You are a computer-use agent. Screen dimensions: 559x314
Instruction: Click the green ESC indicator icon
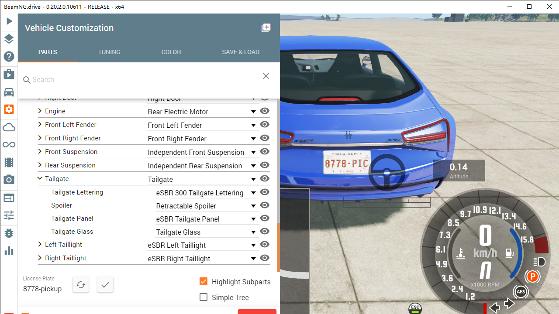(415, 308)
